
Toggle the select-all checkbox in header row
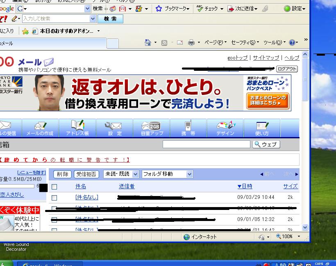point(54,187)
